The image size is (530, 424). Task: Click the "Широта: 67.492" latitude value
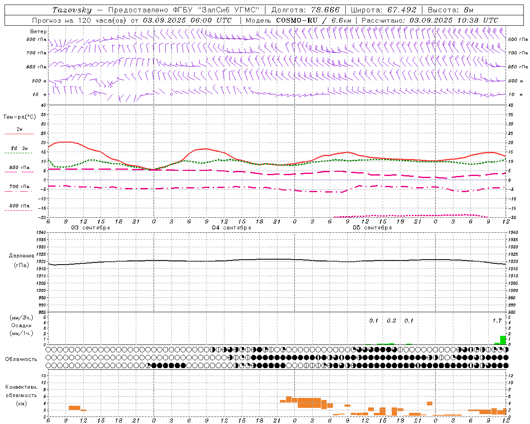click(383, 10)
